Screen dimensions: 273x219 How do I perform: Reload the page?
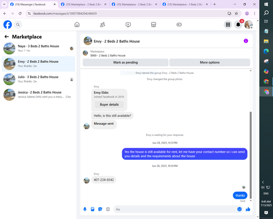point(20,13)
